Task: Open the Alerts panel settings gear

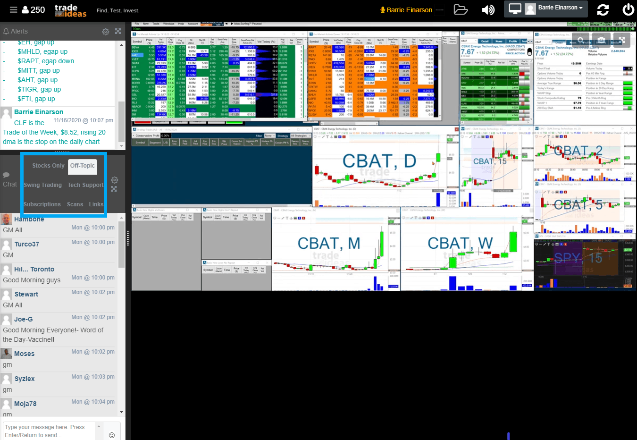Action: click(x=105, y=31)
